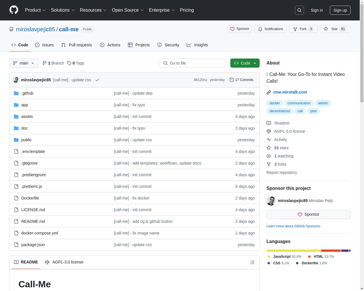Screen dimensions: 364x291
Task: Open the search magnifier button
Action: click(299, 10)
